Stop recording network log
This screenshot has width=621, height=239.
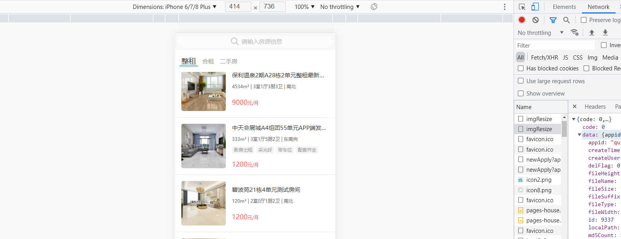click(x=522, y=20)
